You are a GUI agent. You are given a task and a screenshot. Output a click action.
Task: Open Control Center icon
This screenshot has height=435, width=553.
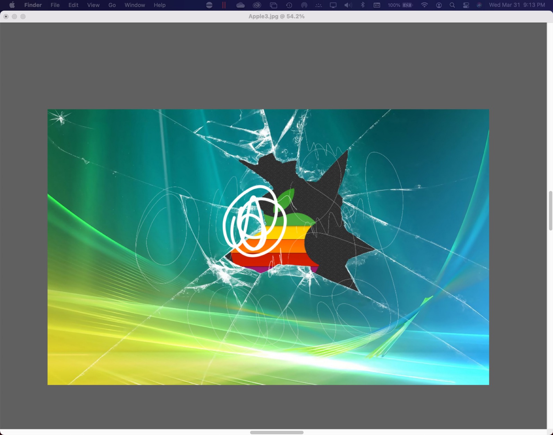click(466, 5)
